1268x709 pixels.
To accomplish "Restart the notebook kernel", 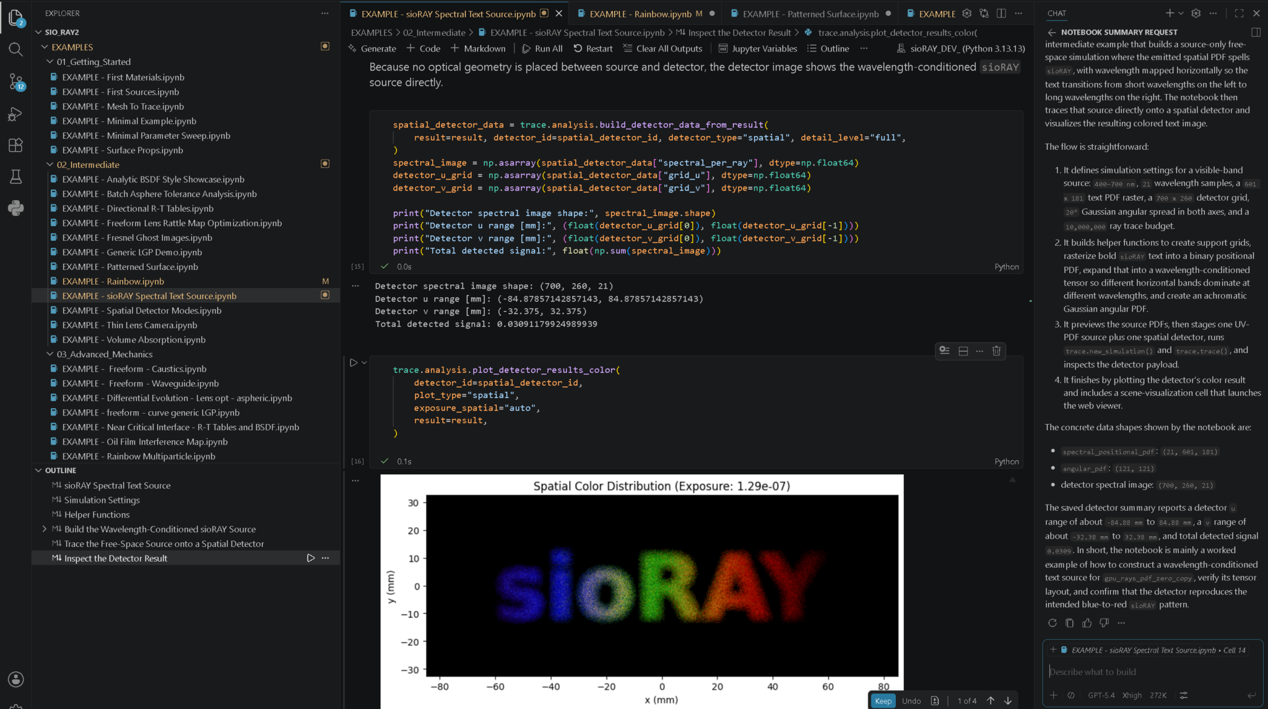I will [593, 48].
